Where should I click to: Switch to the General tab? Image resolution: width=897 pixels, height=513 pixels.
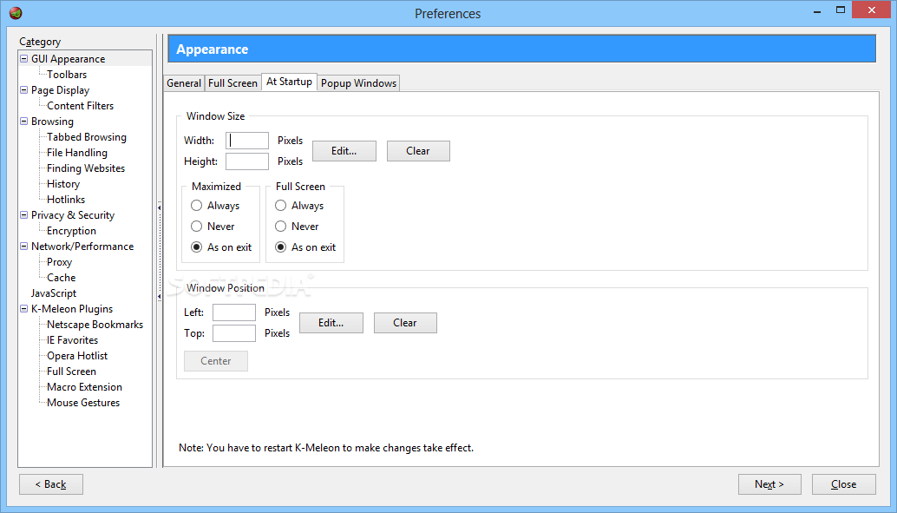tap(184, 83)
